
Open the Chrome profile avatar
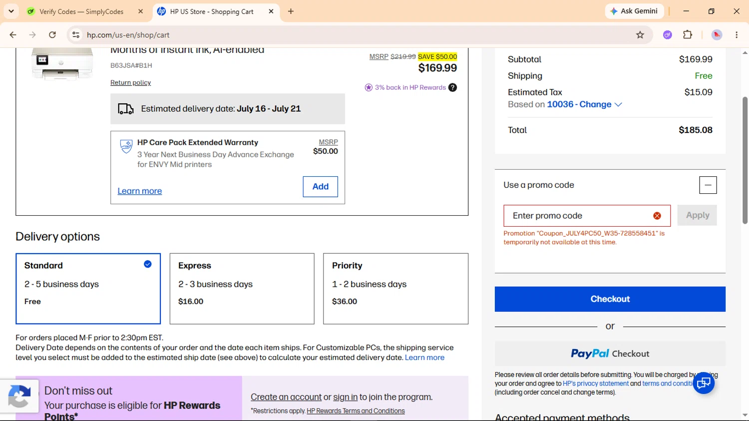(x=717, y=34)
